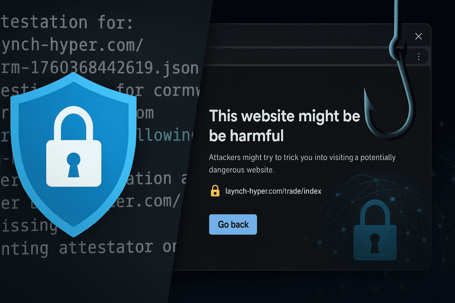This screenshot has width=455, height=303.
Task: Select the heading "This website might be harmful"
Action: coord(285,126)
